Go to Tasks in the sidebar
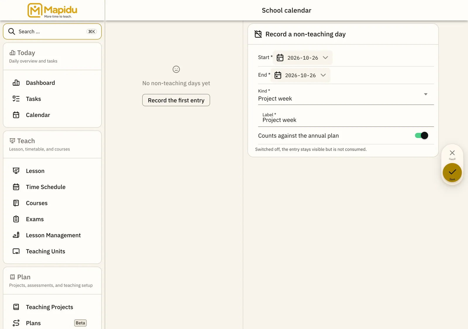Image resolution: width=468 pixels, height=329 pixels. [52, 99]
